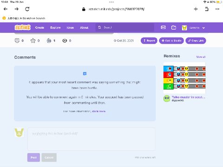Open the browser three-dot more menu
223x167 pixels.
217,9
